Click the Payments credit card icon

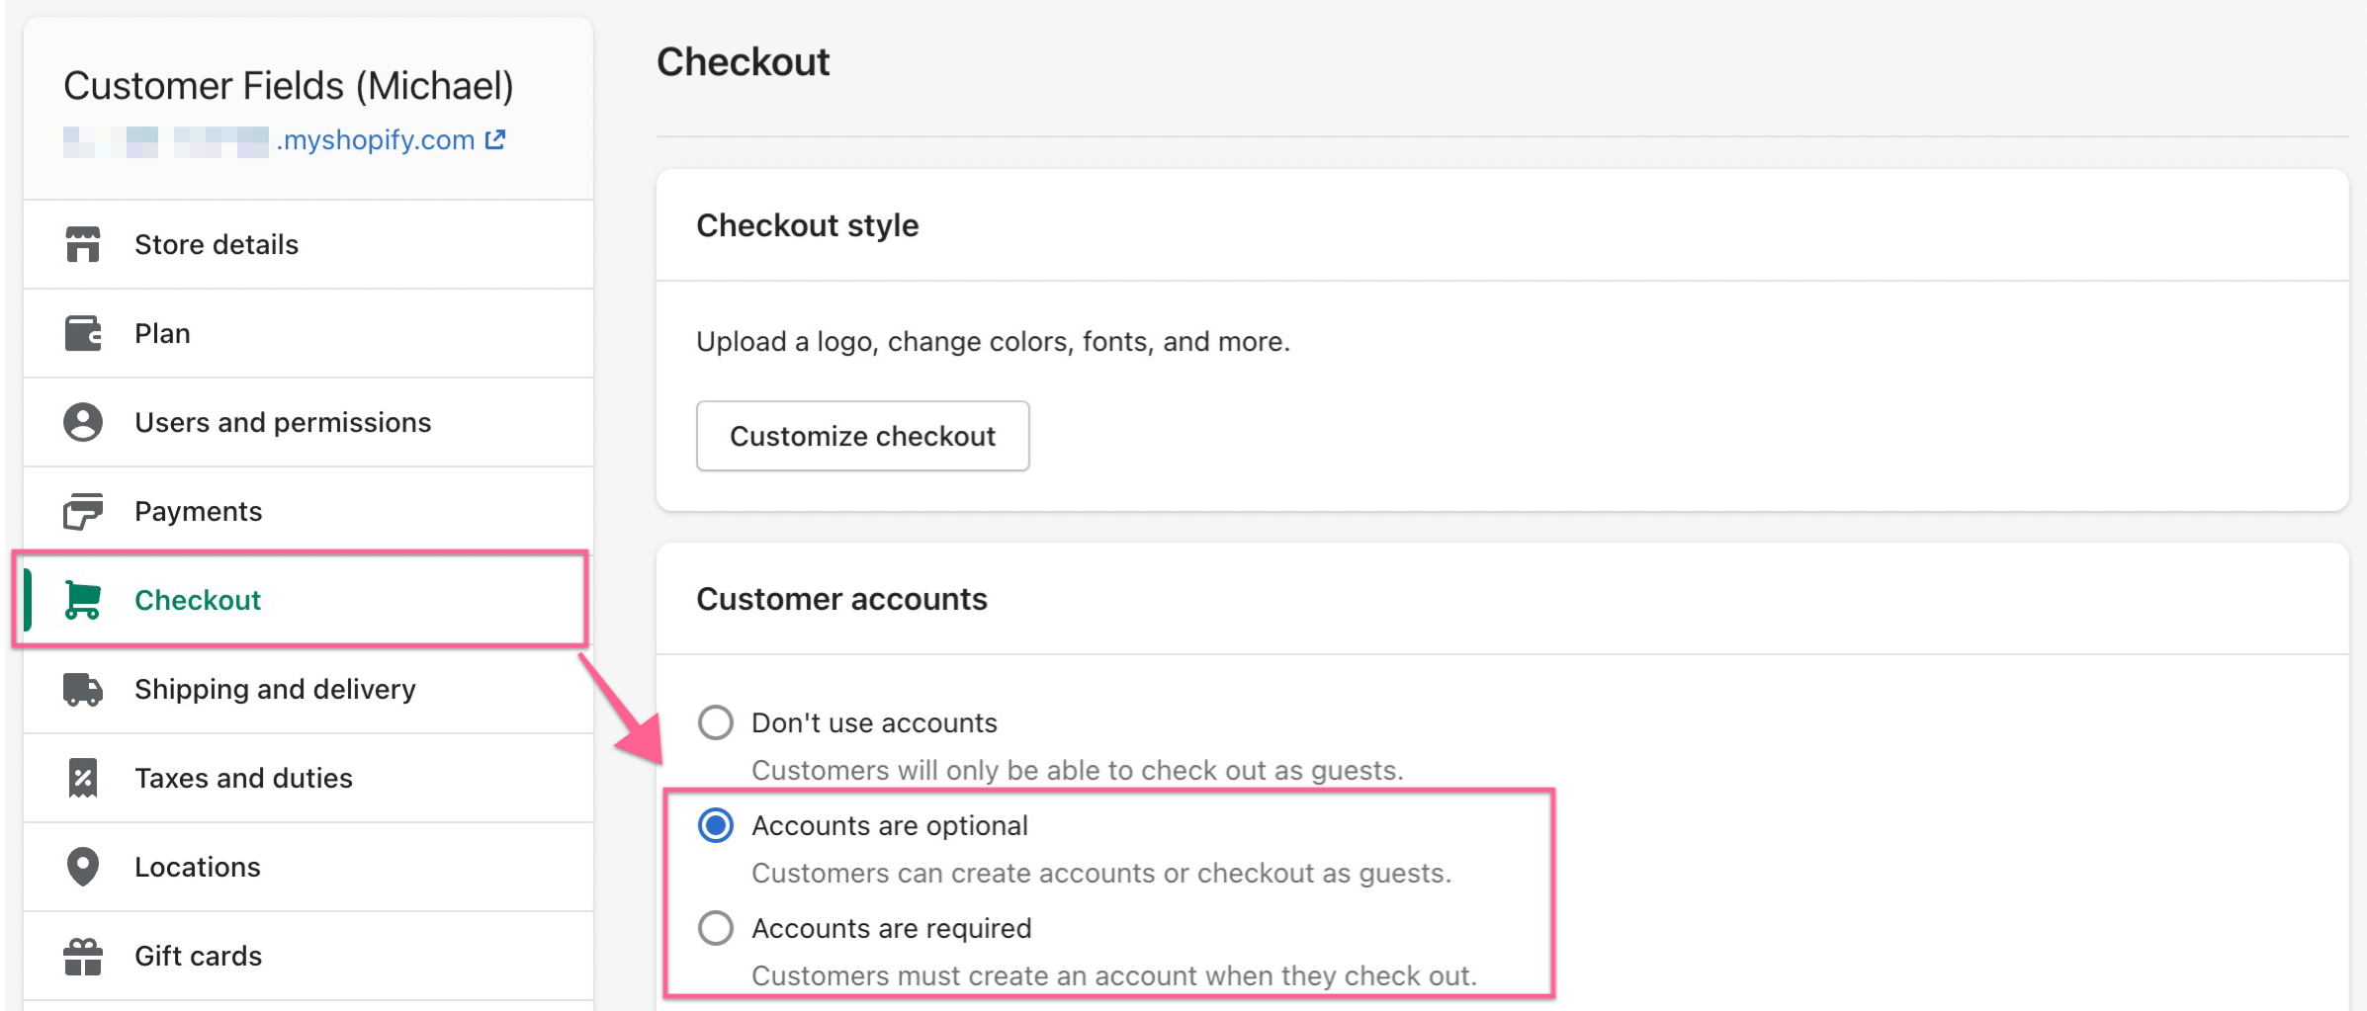(83, 511)
